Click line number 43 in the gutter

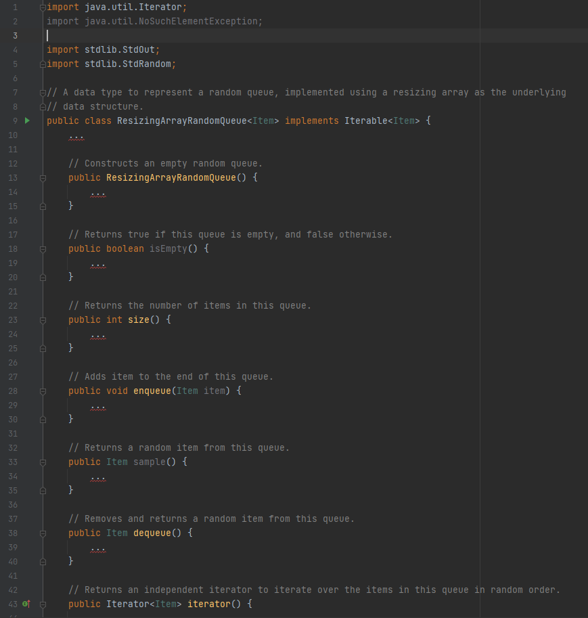click(x=13, y=604)
